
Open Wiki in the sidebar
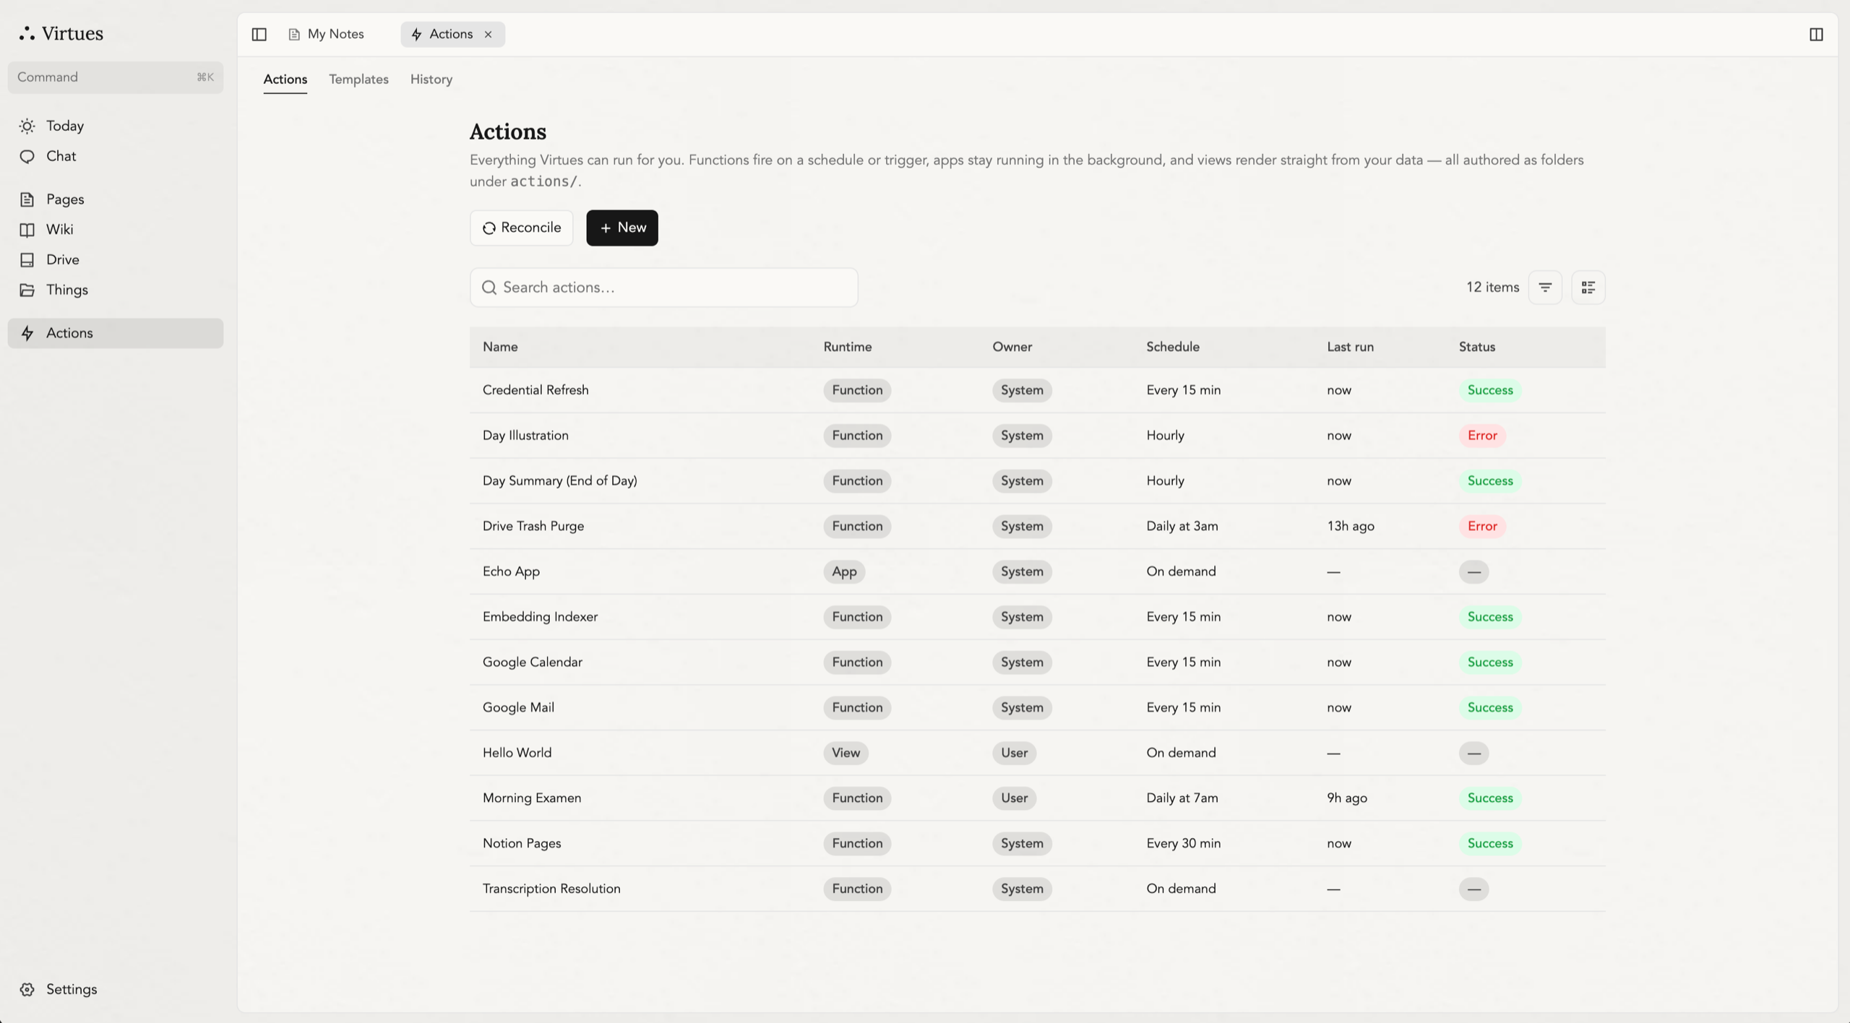pyautogui.click(x=116, y=230)
